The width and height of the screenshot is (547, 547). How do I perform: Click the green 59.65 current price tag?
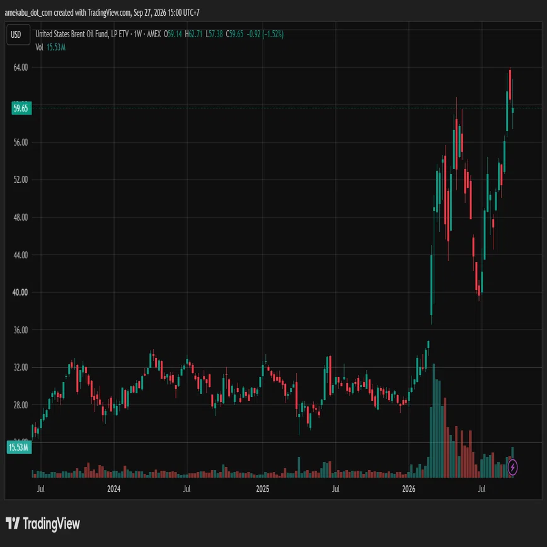click(21, 108)
